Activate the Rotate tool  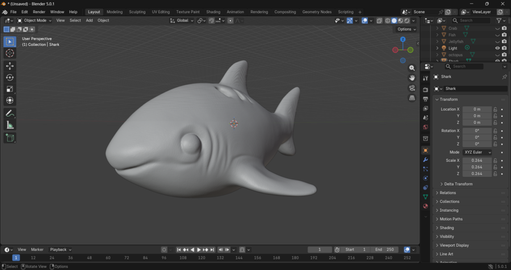10,78
